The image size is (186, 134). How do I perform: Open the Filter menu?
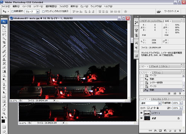[x=64, y=6]
